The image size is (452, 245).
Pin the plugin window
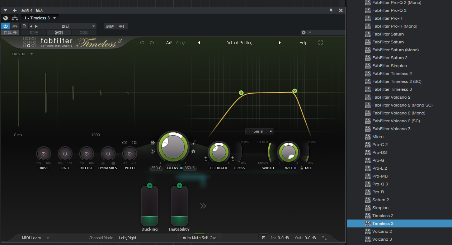tap(331, 10)
